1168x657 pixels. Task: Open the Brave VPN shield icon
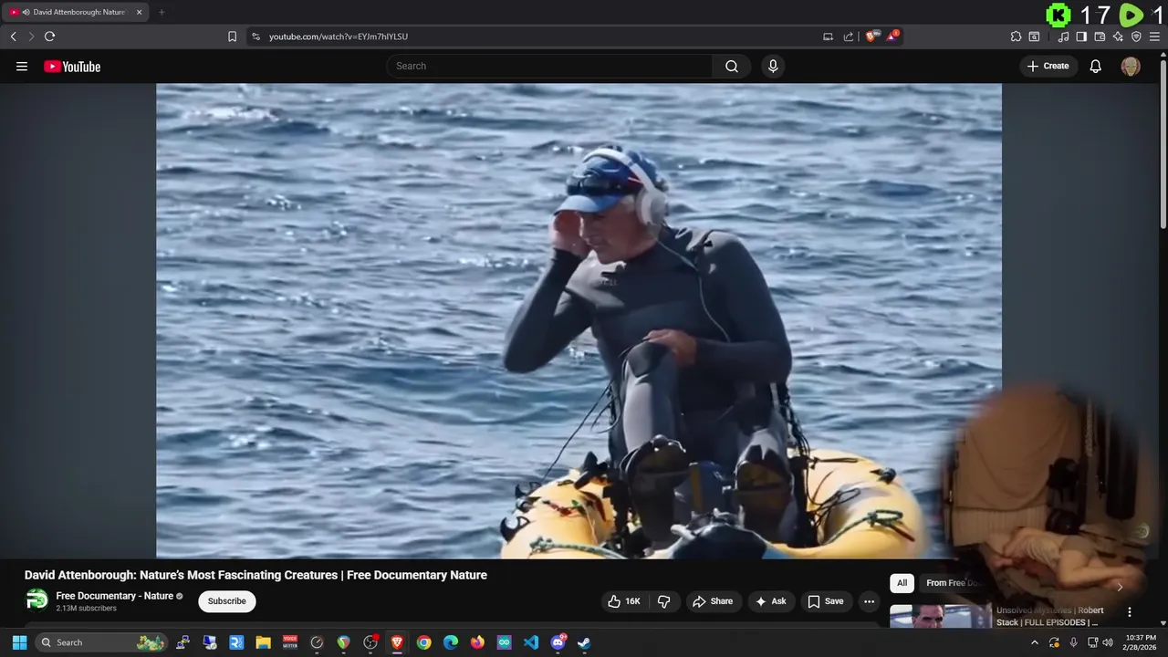[1136, 36]
